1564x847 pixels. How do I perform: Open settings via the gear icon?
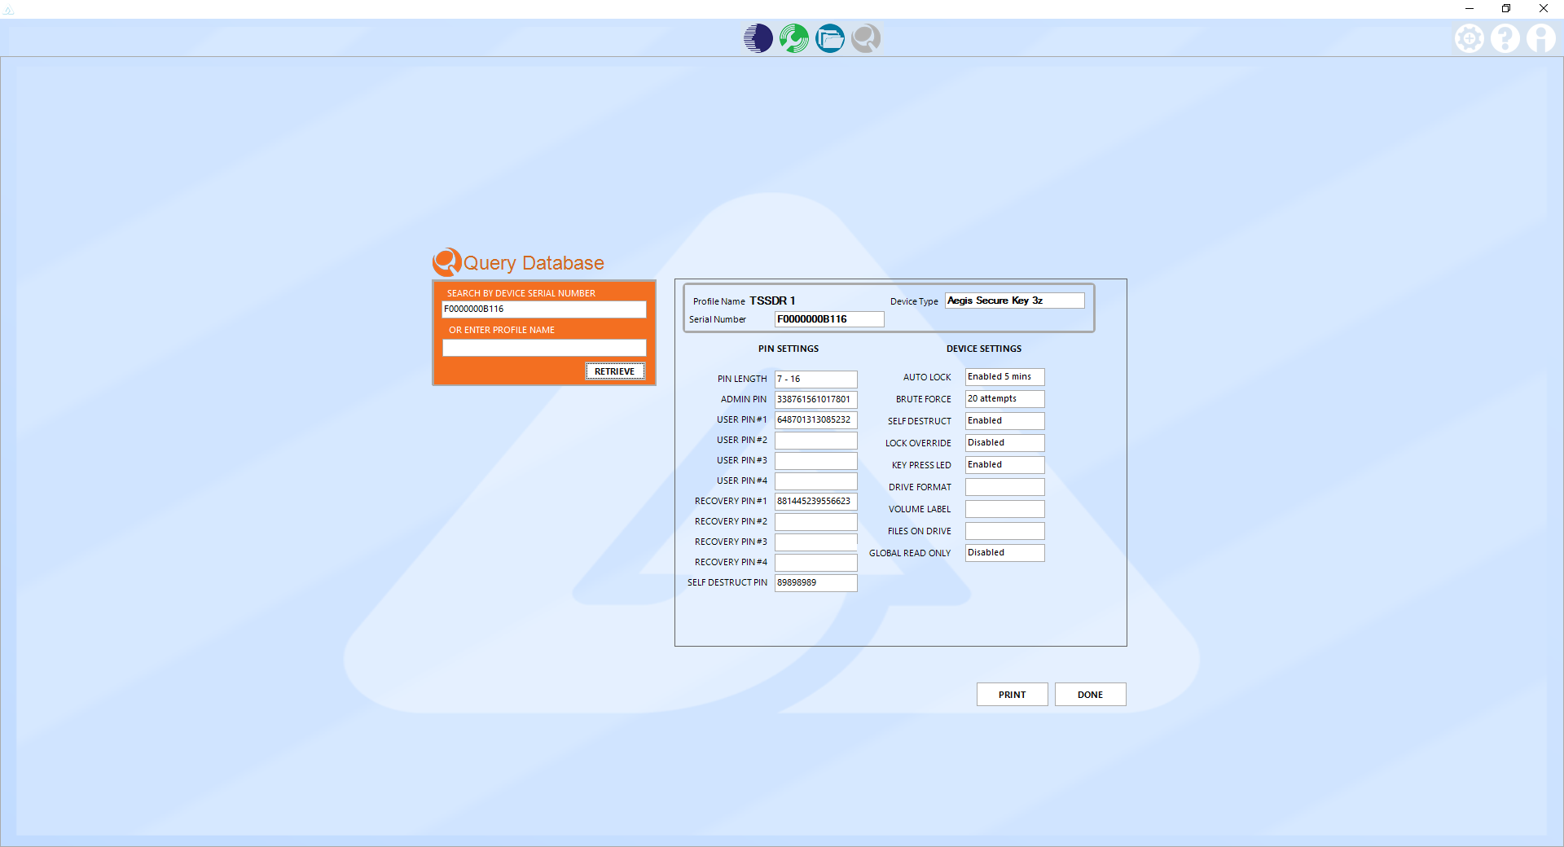coord(1470,38)
